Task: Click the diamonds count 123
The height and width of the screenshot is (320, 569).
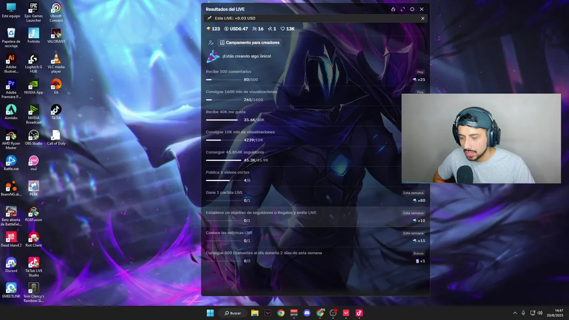Action: point(213,29)
